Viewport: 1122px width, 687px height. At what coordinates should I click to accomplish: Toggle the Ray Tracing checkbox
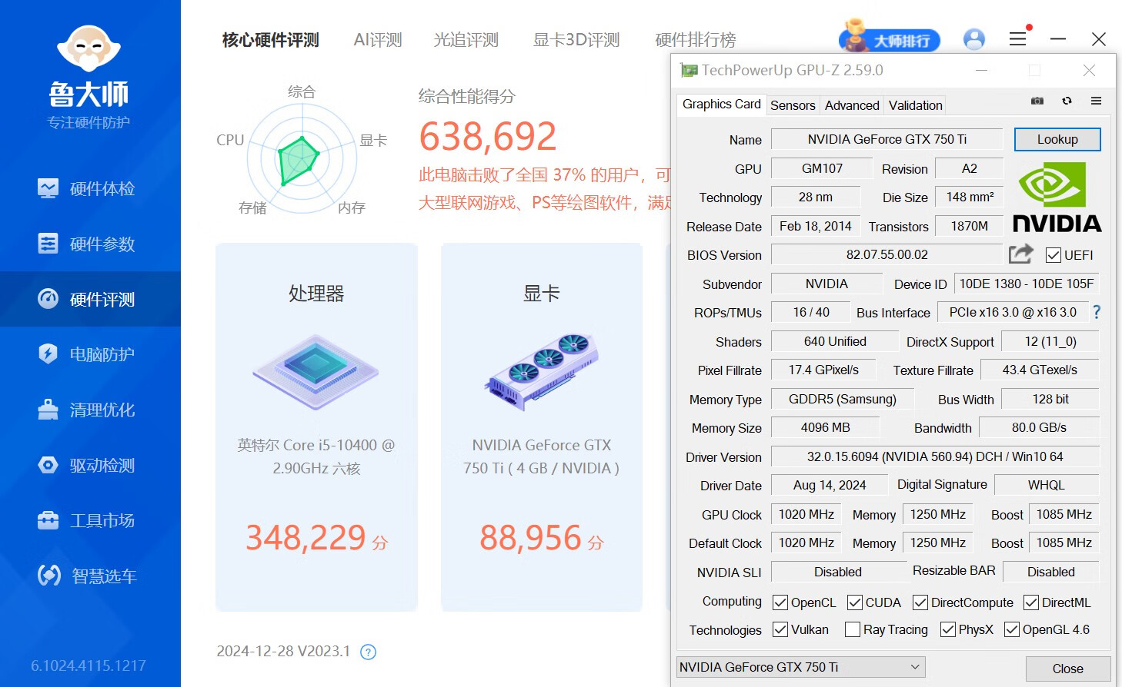point(853,629)
